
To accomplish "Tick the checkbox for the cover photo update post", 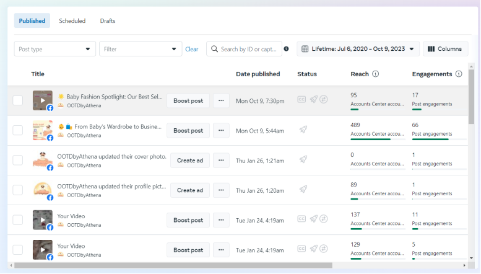I will tap(18, 160).
